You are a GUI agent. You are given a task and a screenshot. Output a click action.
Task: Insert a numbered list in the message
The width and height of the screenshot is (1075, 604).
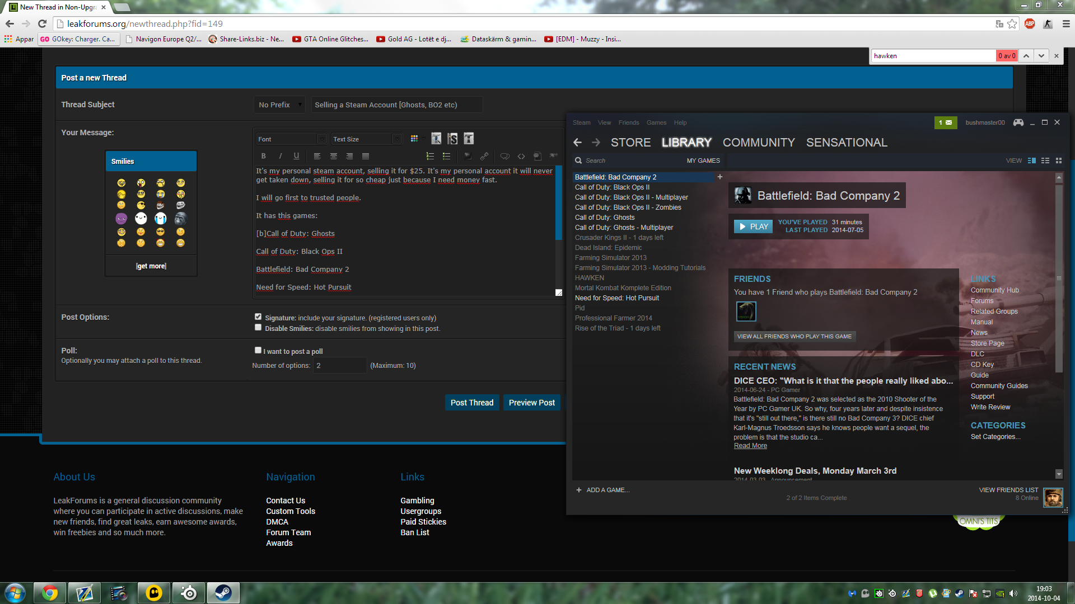click(x=430, y=156)
